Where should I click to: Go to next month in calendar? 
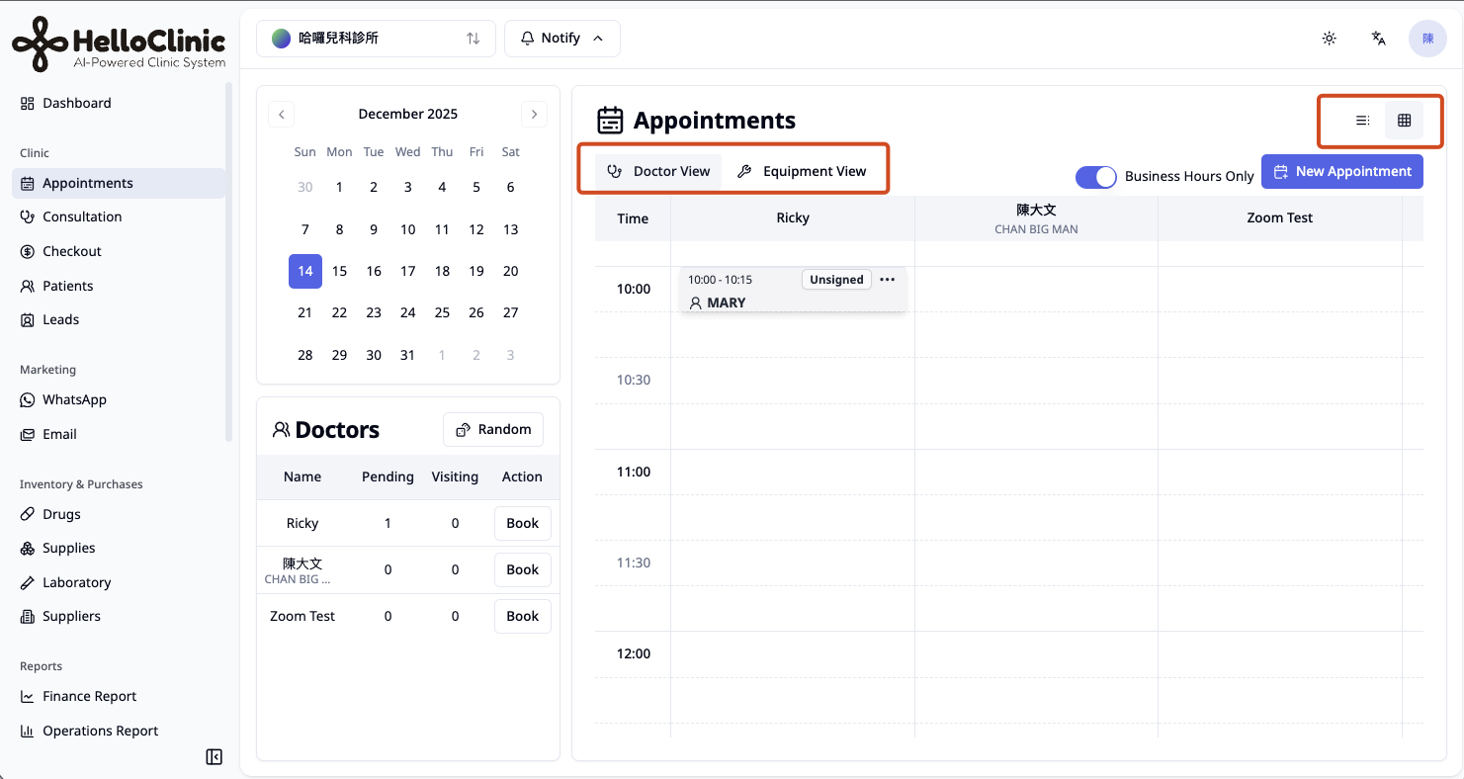tap(535, 114)
